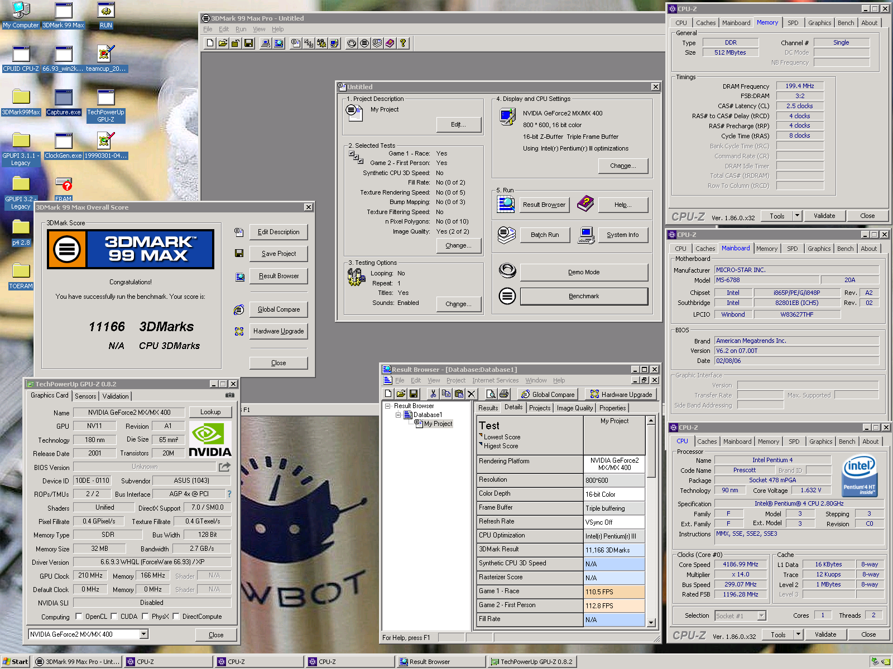Screen dimensions: 893x669
Task: Click Edit Description button
Action: coord(279,232)
